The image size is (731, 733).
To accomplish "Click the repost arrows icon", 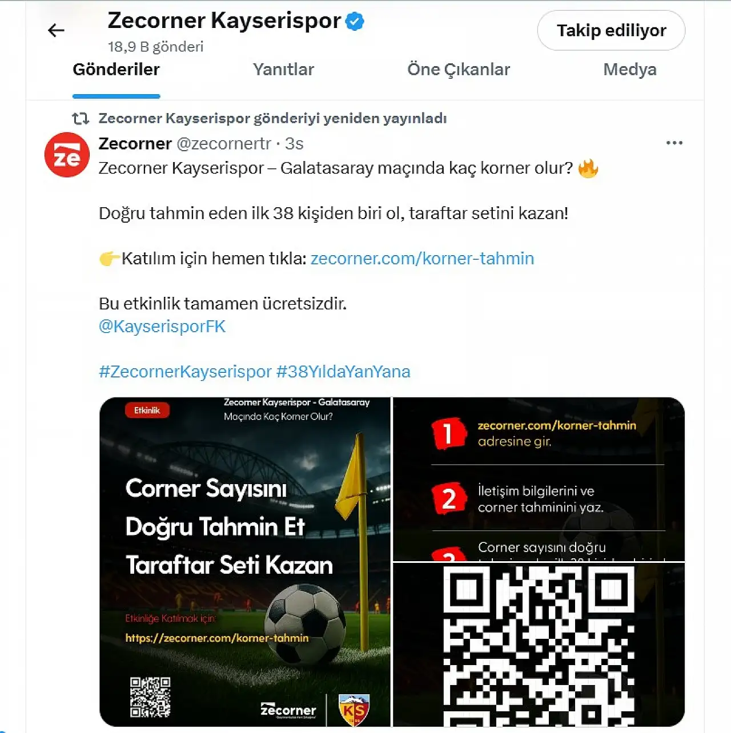I will [x=81, y=119].
